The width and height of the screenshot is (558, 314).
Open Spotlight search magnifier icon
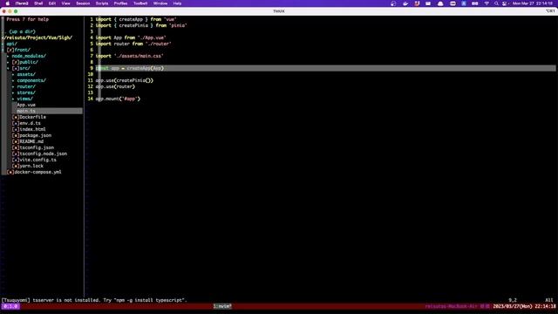496,3
